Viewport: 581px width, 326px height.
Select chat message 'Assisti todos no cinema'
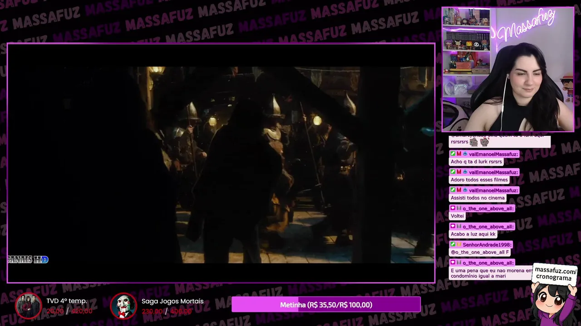pyautogui.click(x=478, y=198)
